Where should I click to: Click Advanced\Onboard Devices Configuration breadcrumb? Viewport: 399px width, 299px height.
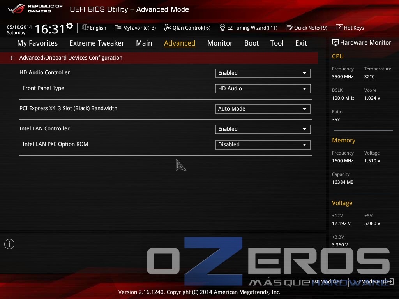pyautogui.click(x=71, y=58)
